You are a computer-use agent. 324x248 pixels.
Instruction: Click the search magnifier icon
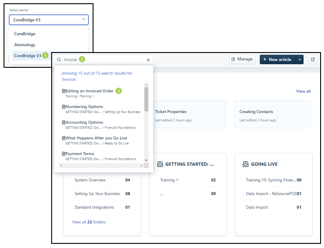[x=59, y=60]
